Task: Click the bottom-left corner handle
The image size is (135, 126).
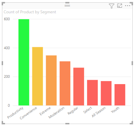Action: pyautogui.click(x=3, y=123)
